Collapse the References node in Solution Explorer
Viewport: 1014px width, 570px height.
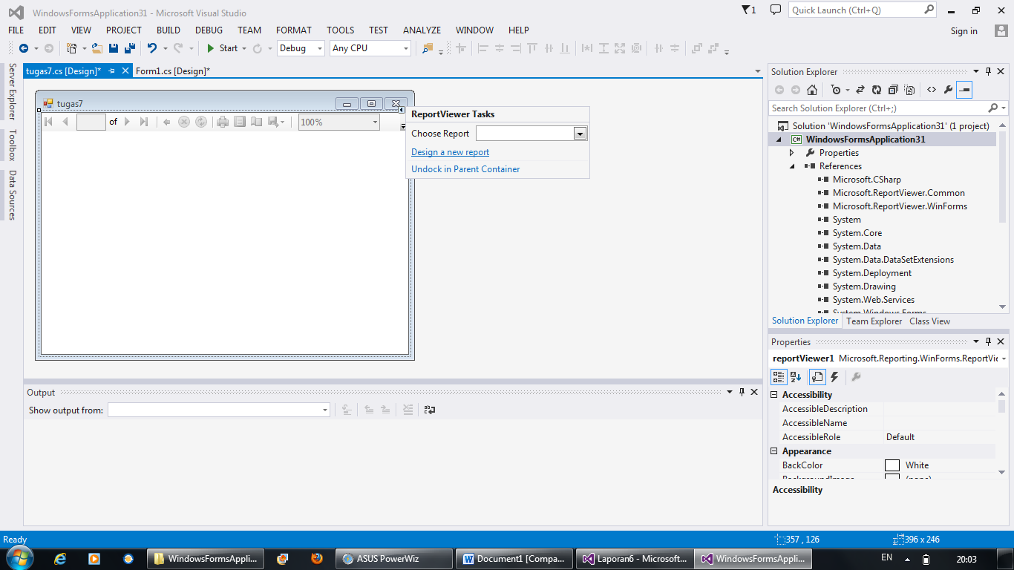tap(791, 166)
